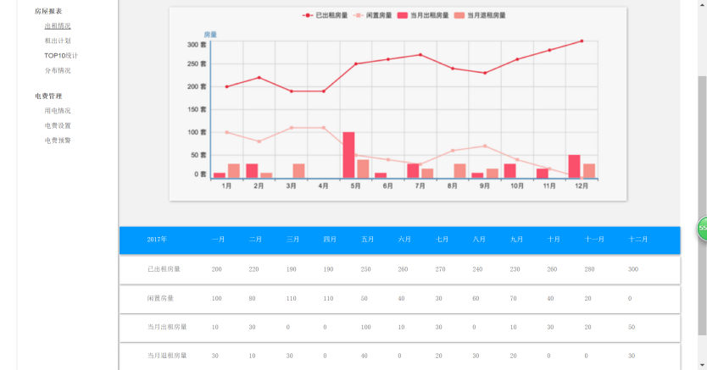707x370 pixels.
Task: Click the 5月 当月出租房量 bar at 100
Action: pos(348,155)
